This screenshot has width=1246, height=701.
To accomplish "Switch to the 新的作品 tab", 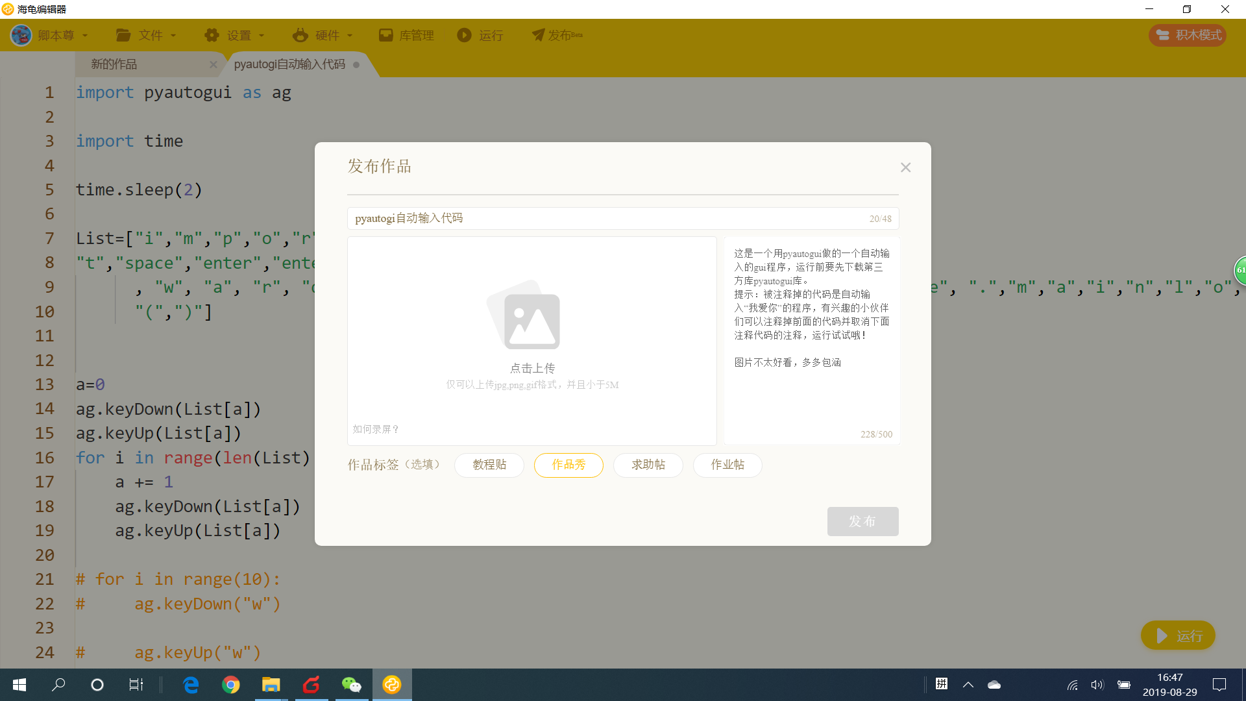I will point(114,64).
